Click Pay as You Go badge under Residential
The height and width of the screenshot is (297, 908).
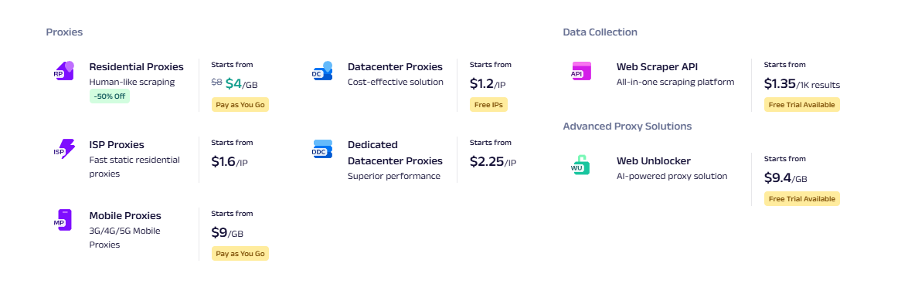240,105
